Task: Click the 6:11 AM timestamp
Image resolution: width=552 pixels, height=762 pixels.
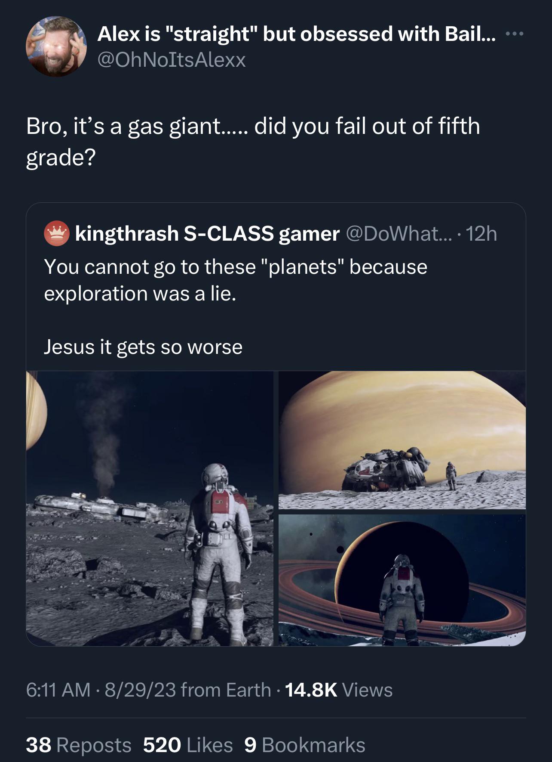Action: tap(58, 690)
